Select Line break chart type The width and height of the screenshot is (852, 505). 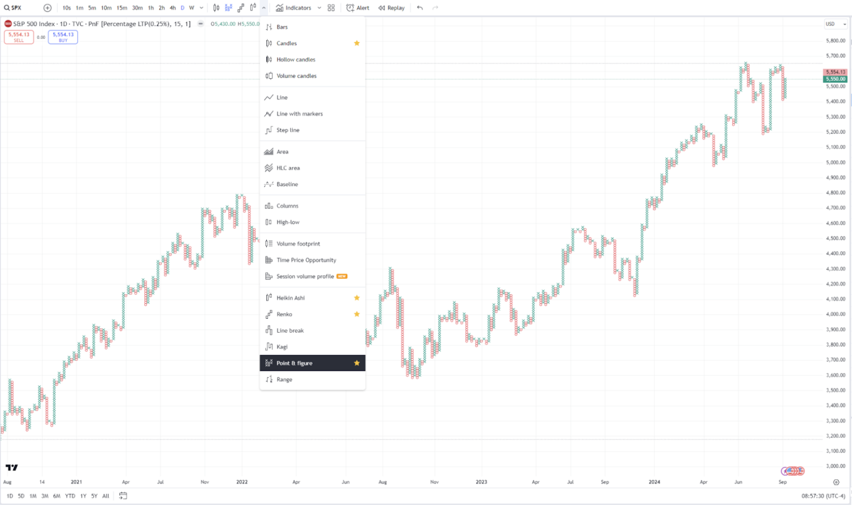(x=290, y=330)
